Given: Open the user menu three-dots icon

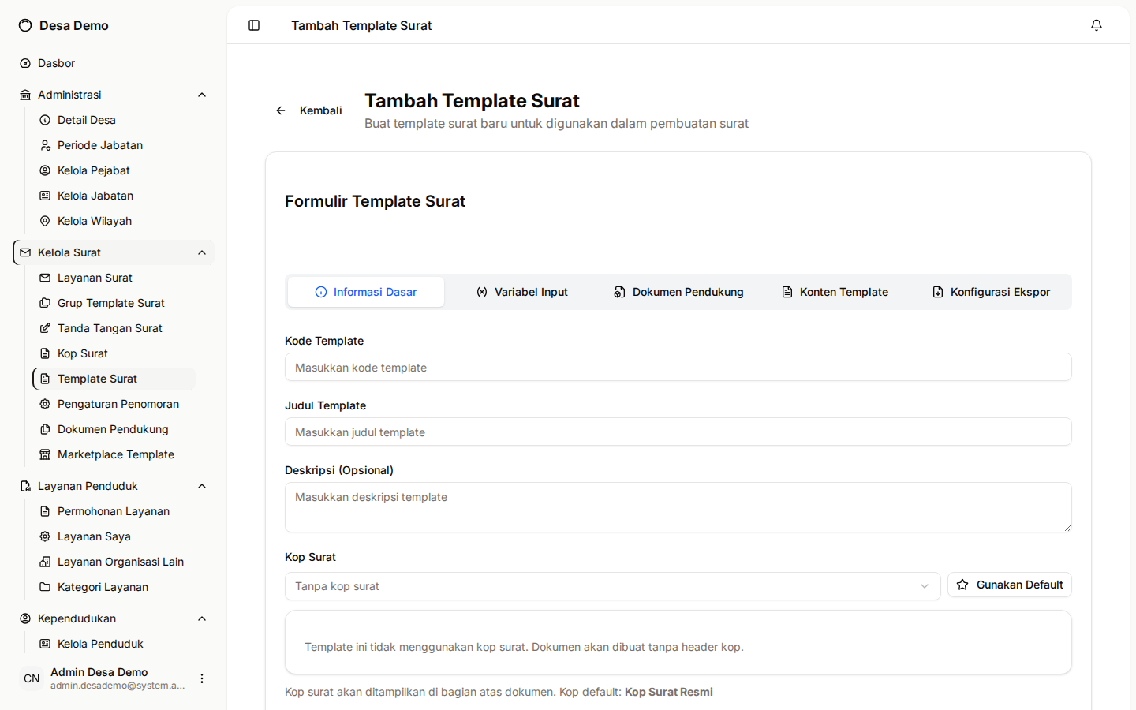Looking at the screenshot, I should pos(202,678).
